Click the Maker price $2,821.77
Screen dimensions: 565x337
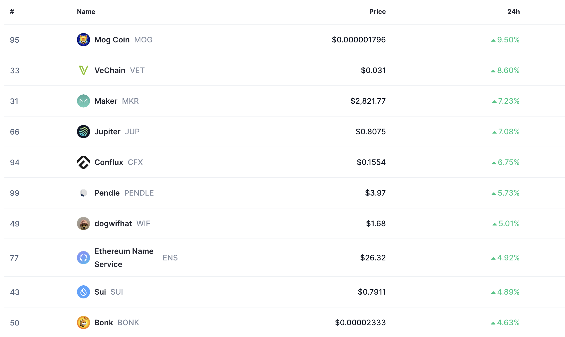(368, 101)
